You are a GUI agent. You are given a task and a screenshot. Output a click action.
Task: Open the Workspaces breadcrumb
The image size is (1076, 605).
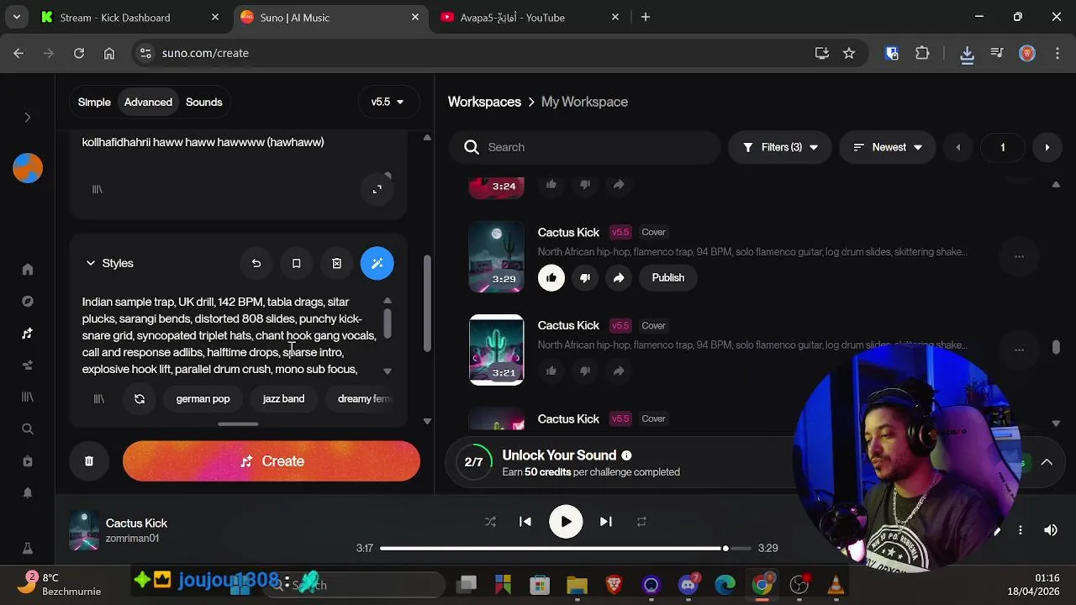coord(484,102)
